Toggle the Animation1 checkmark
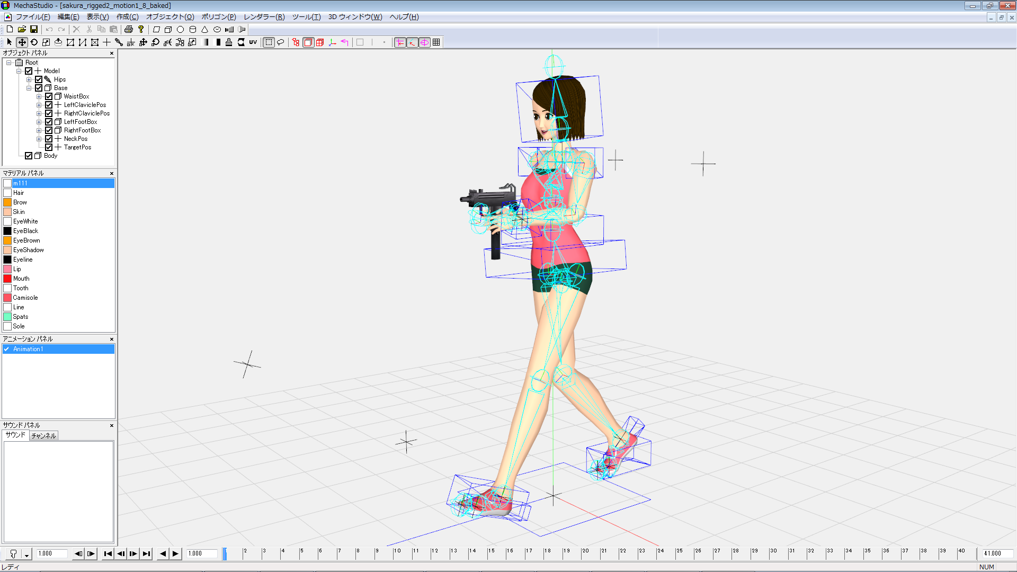Viewport: 1017px width, 572px height. tap(6, 350)
